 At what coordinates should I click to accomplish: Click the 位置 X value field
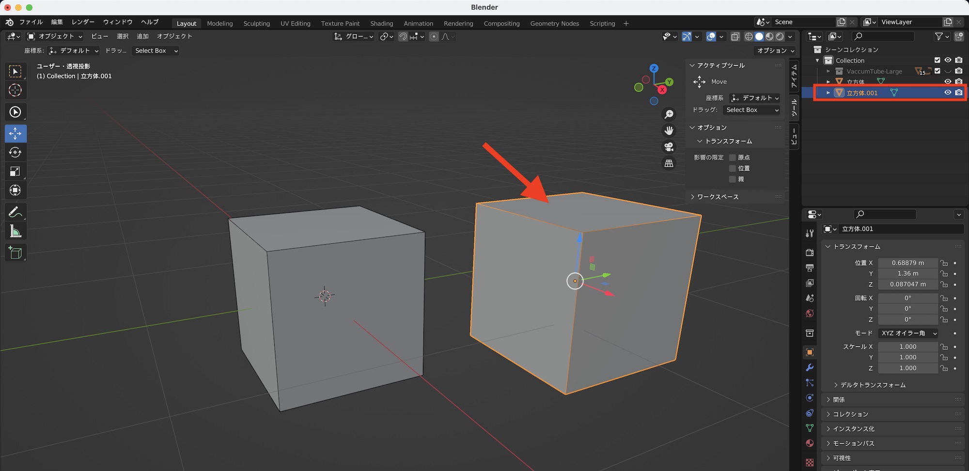pyautogui.click(x=907, y=263)
